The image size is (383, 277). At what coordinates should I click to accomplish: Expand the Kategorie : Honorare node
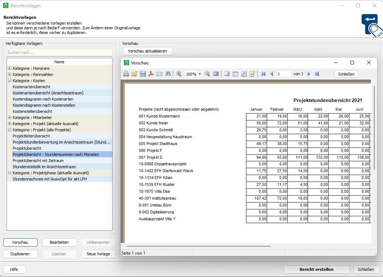(x=9, y=68)
